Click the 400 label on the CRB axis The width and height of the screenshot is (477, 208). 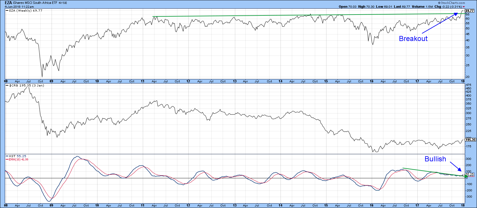pos(468,96)
